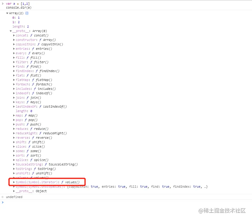Expand the __proto__: Object node
Image resolution: width=252 pixels, height=220 pixels.
click(x=14, y=191)
